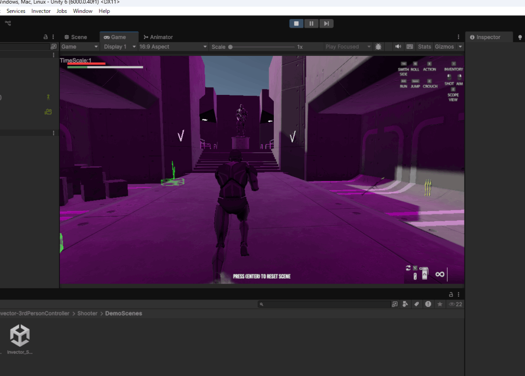Viewport: 525px width, 376px height.
Task: Open the Play Focused dropdown
Action: 346,47
